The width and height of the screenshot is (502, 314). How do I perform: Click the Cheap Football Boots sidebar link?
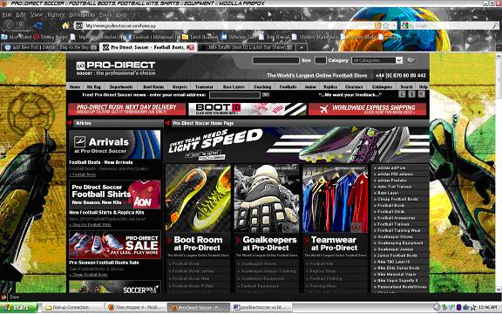[397, 199]
